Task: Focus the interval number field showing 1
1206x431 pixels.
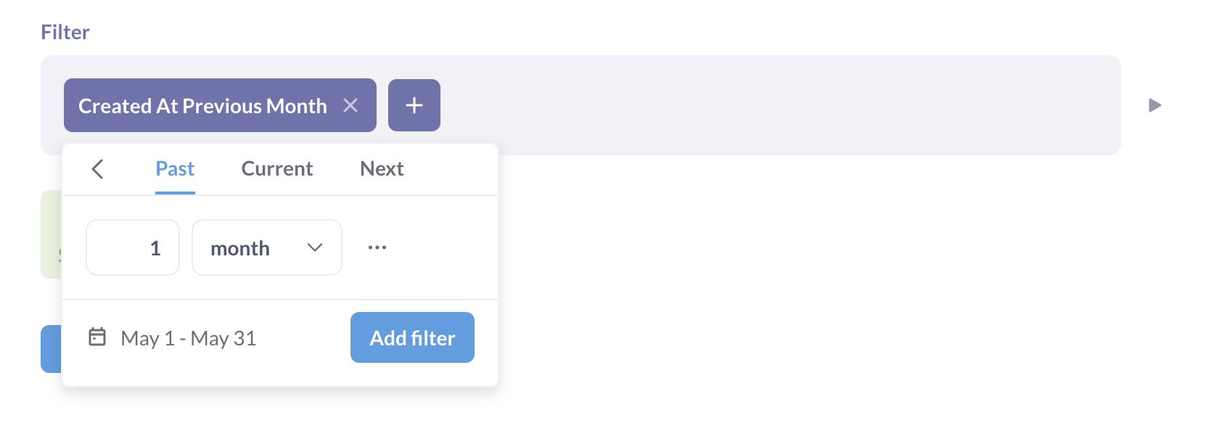Action: (133, 248)
